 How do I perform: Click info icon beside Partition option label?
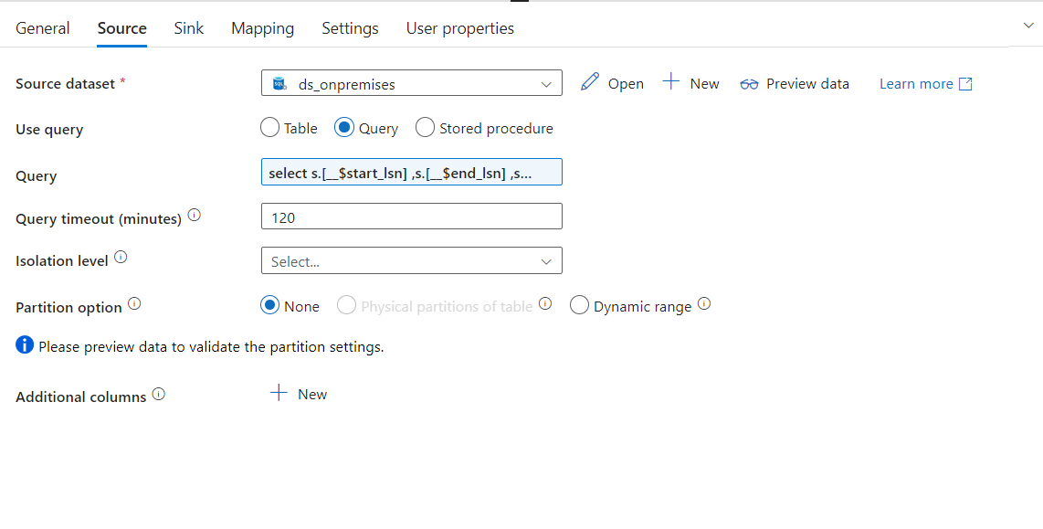(x=134, y=304)
